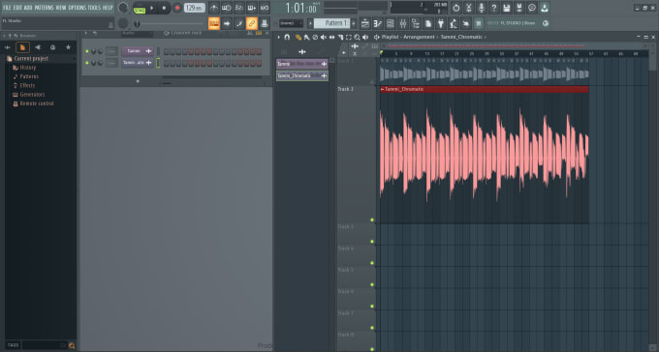Click the tempo 129 field
The height and width of the screenshot is (352, 659).
coord(195,8)
